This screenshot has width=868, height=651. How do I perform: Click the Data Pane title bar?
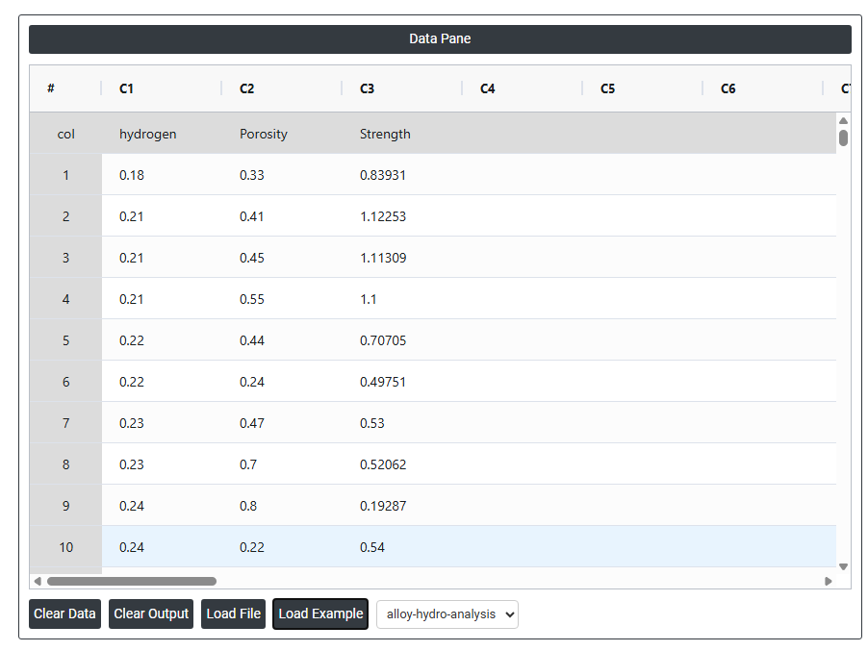[x=440, y=39]
